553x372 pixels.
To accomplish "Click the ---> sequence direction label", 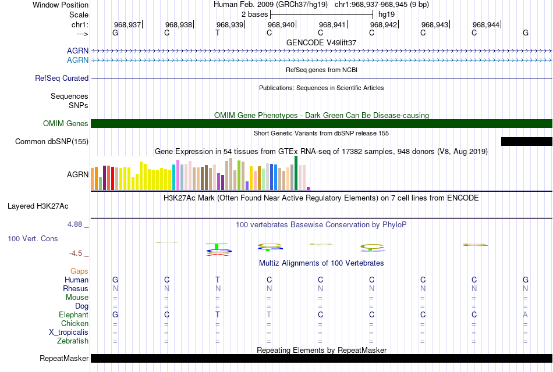I will pyautogui.click(x=83, y=34).
